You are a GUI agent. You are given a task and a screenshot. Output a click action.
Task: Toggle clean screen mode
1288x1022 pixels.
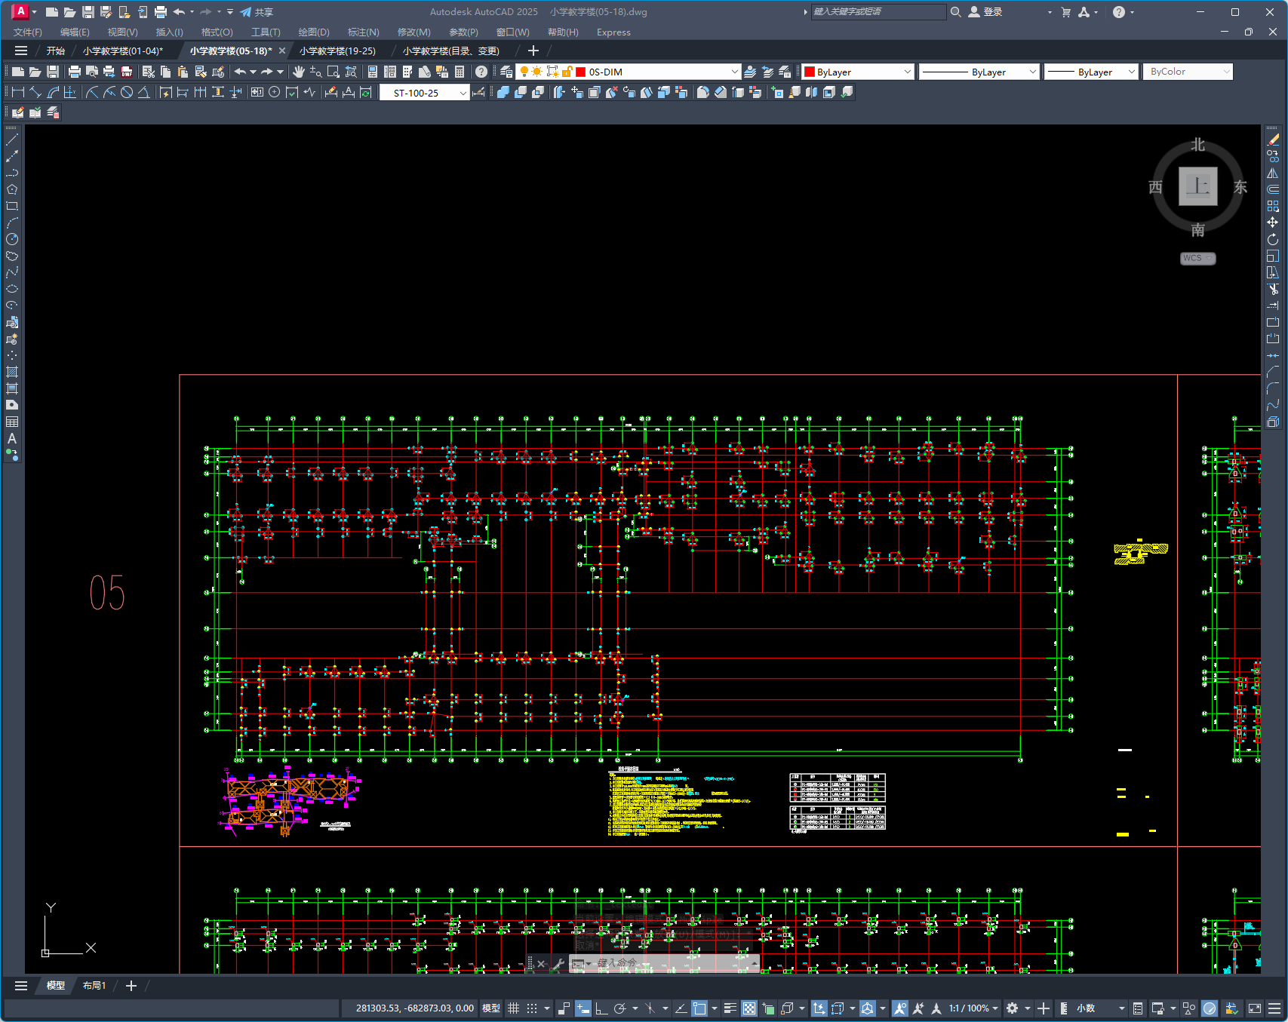tap(1255, 1008)
